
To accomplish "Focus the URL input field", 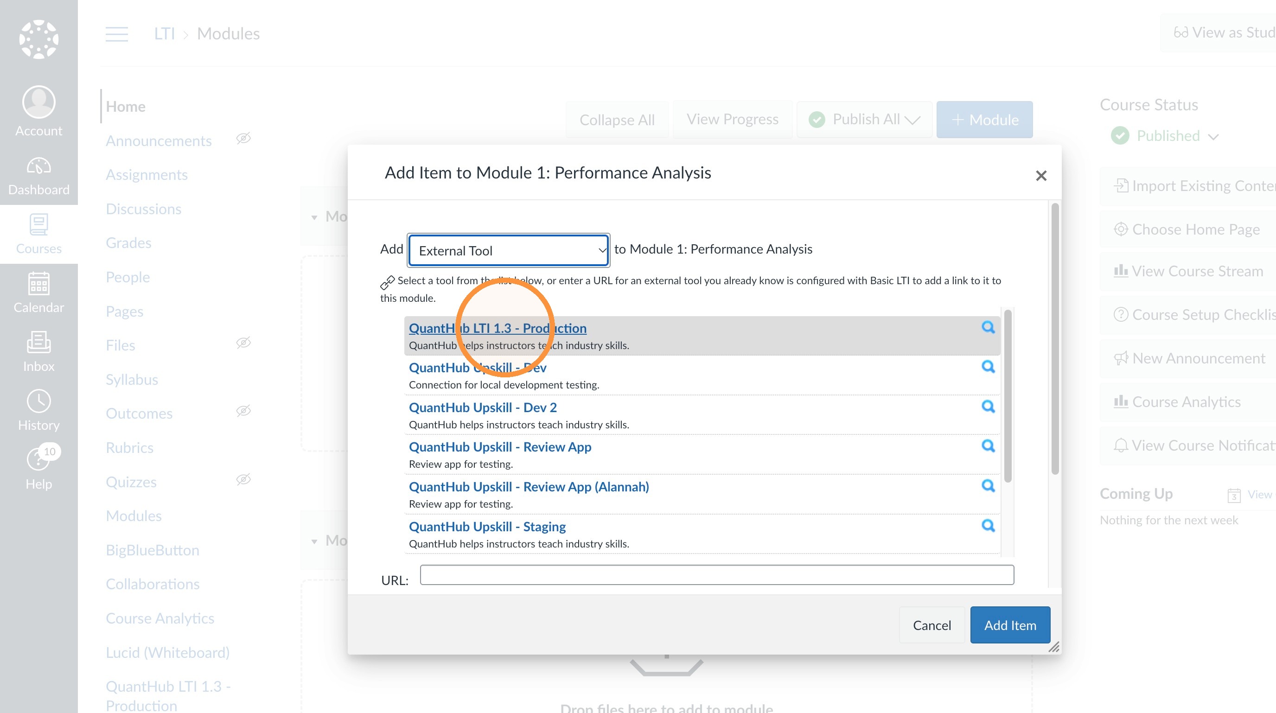I will click(x=717, y=574).
